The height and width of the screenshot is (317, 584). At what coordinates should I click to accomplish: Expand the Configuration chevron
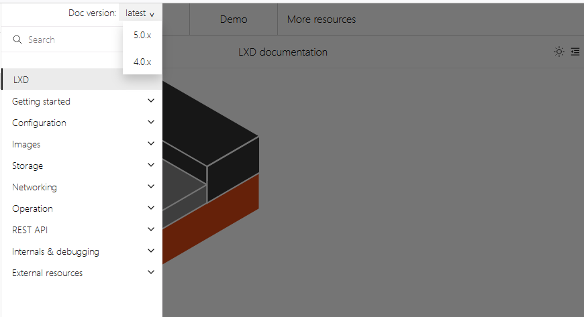pyautogui.click(x=151, y=122)
